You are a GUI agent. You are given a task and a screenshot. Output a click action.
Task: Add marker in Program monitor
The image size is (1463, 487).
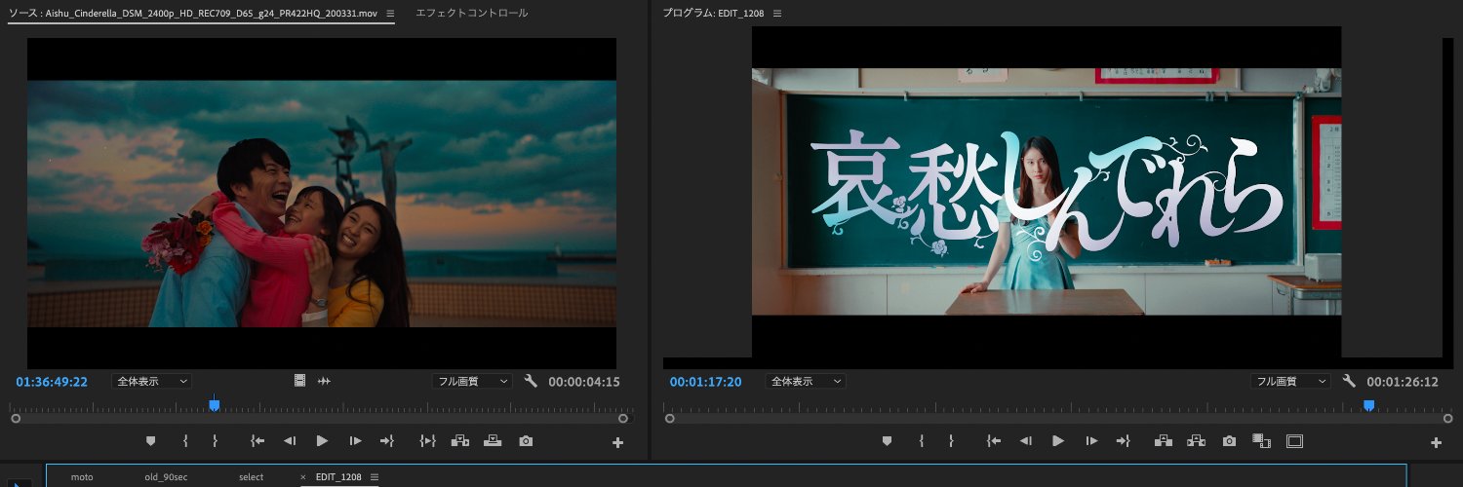click(x=887, y=441)
